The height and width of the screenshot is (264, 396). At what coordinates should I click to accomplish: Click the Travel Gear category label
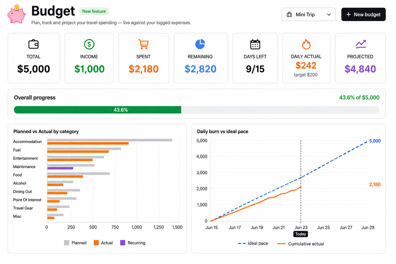23,208
